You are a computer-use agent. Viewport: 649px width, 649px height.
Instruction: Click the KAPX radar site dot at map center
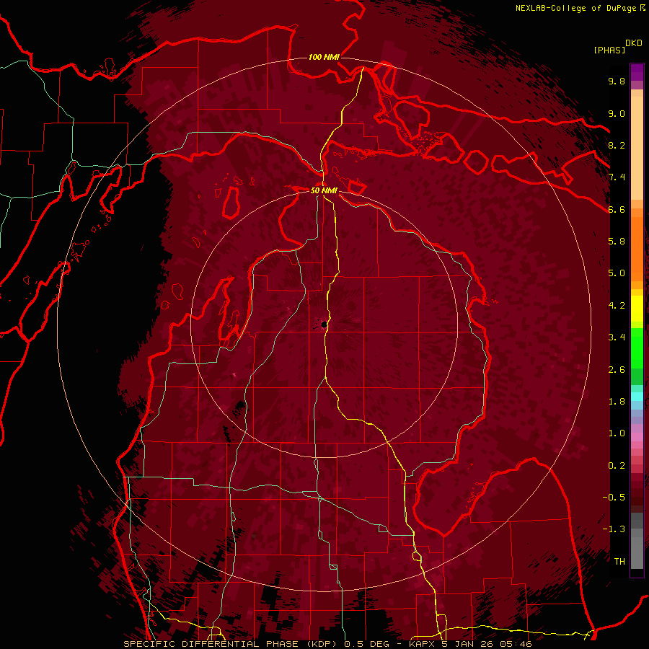[x=324, y=325]
